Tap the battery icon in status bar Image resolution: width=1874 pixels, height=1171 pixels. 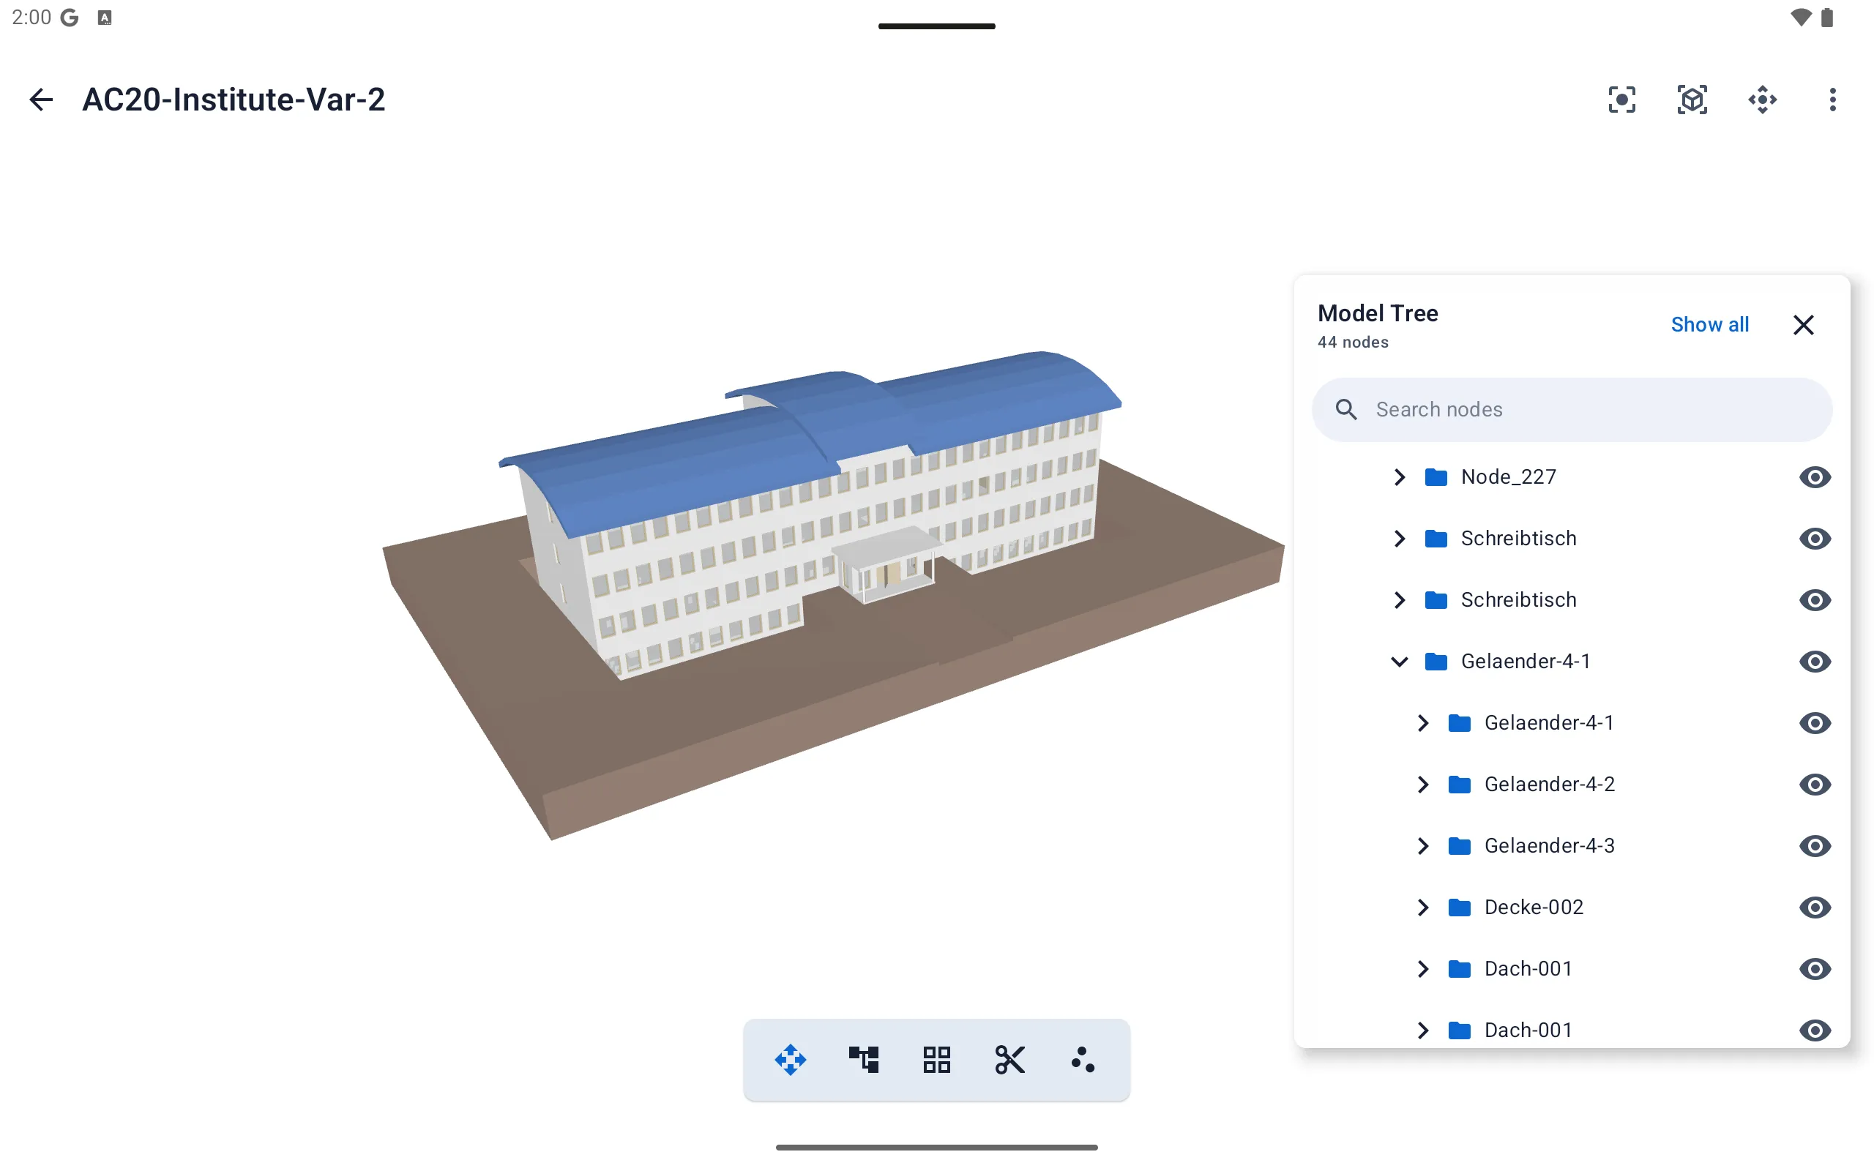(1826, 17)
